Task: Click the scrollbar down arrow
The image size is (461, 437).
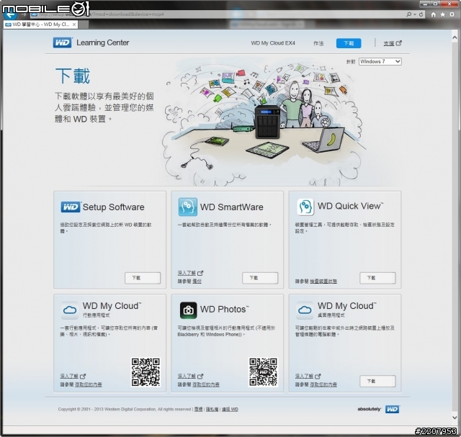Action: (455, 417)
